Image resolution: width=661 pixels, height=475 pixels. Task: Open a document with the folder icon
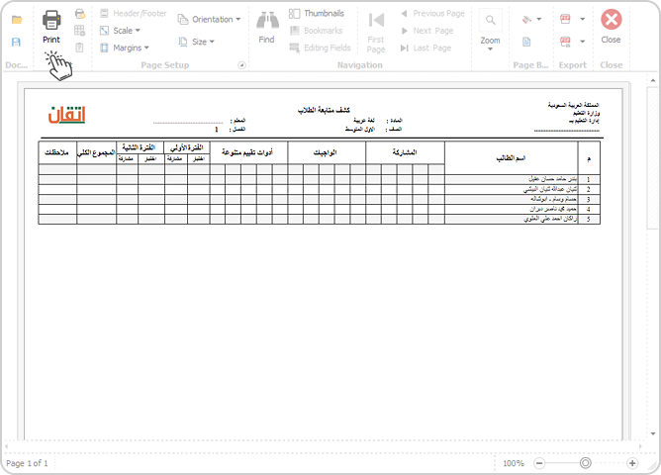tap(17, 20)
